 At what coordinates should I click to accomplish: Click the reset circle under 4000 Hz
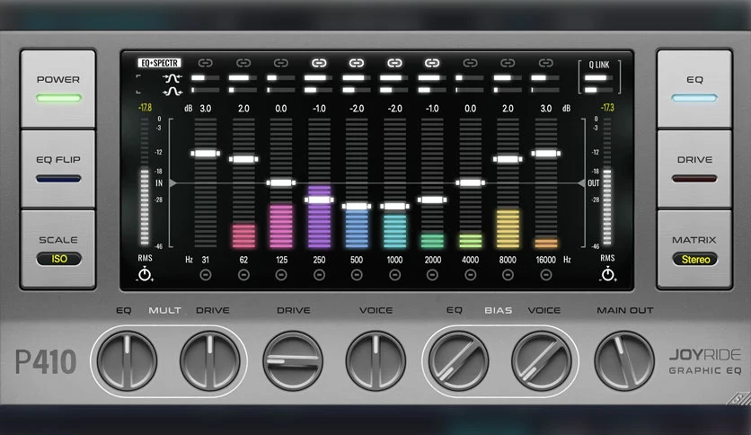point(471,275)
